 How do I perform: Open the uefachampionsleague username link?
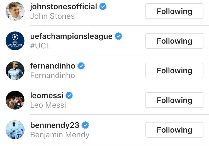pos(71,36)
